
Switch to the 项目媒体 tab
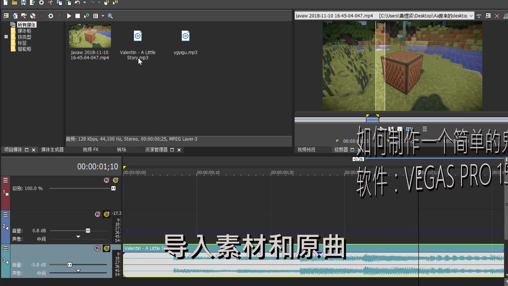click(13, 150)
